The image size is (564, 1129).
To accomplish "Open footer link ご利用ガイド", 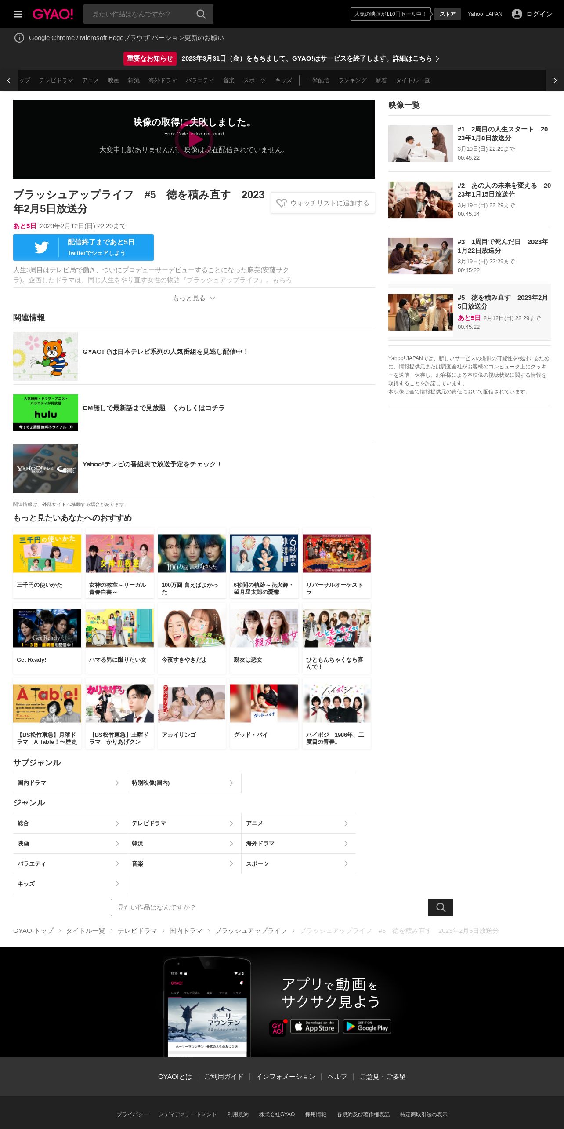I will click(x=224, y=1077).
